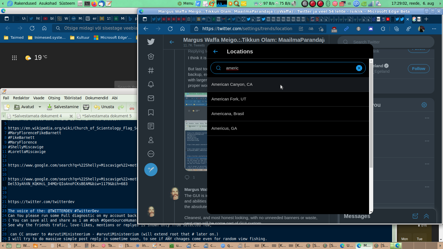Create a new document in text editor
The width and height of the screenshot is (443, 249).
[7, 107]
